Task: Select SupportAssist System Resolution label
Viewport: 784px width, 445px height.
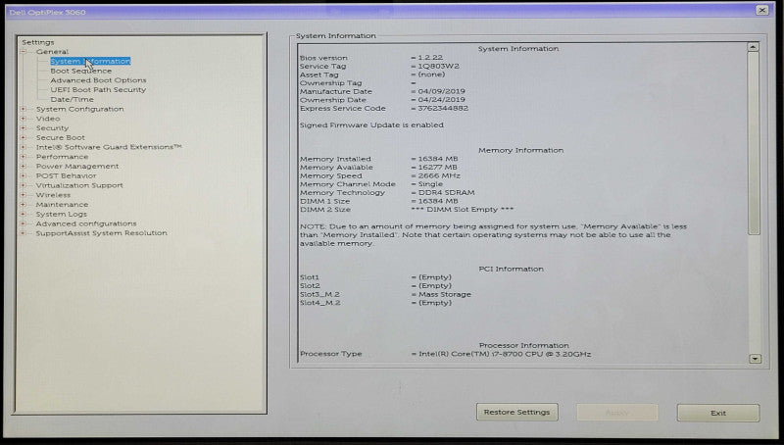Action: (102, 233)
